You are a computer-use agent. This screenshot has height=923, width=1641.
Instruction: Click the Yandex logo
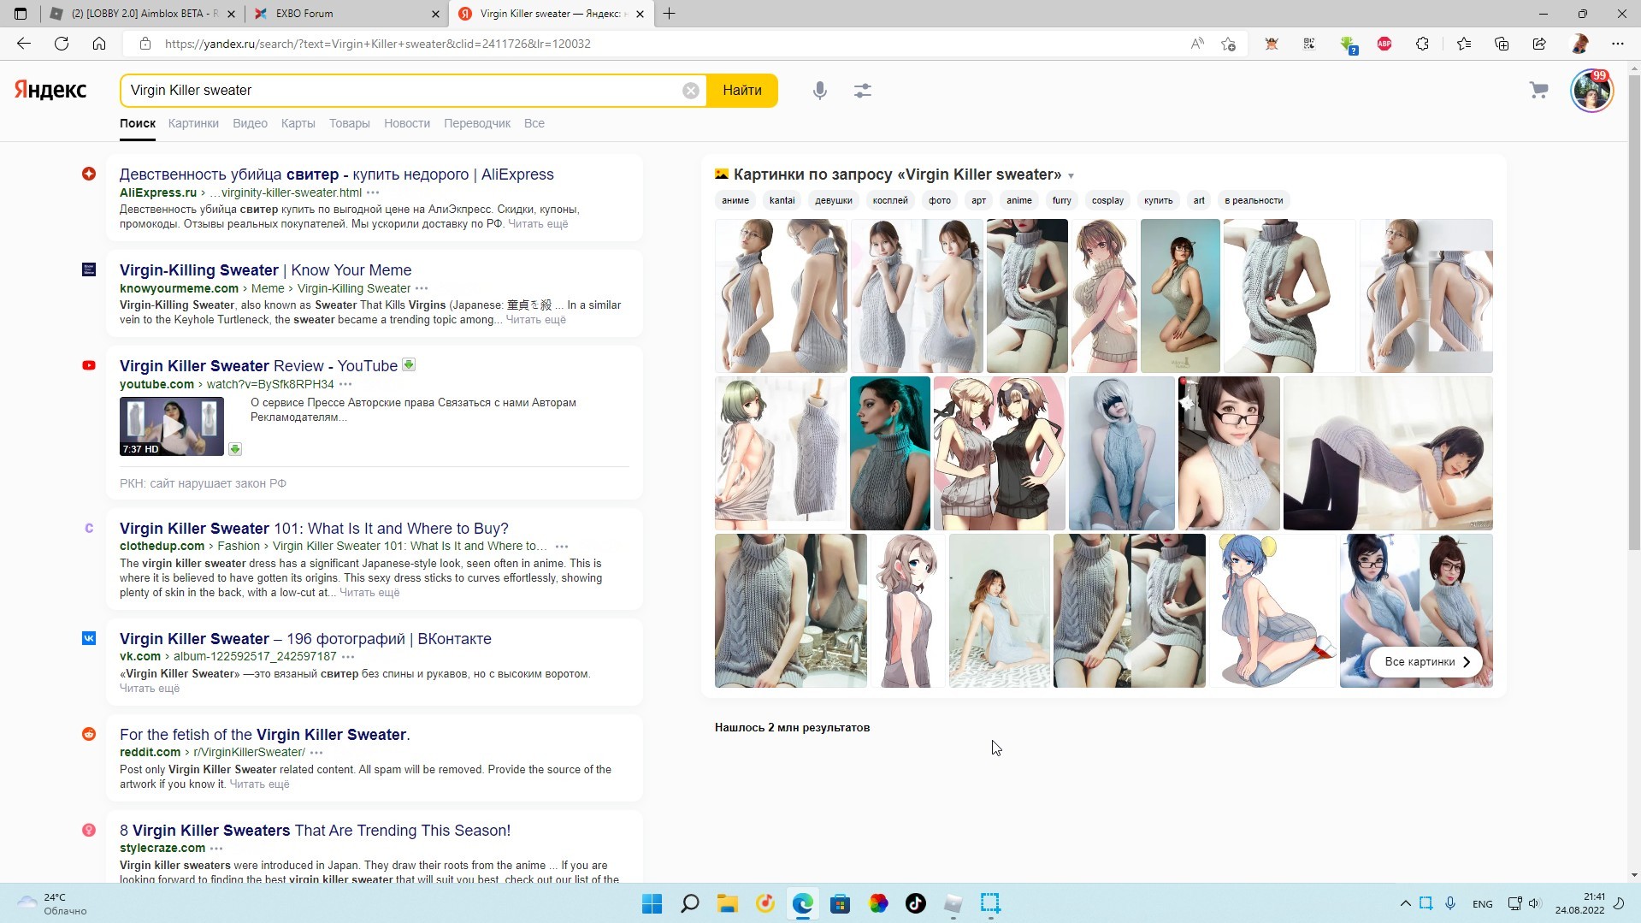point(50,90)
